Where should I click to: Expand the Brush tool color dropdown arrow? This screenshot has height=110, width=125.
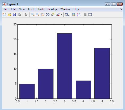tap(61, 15)
